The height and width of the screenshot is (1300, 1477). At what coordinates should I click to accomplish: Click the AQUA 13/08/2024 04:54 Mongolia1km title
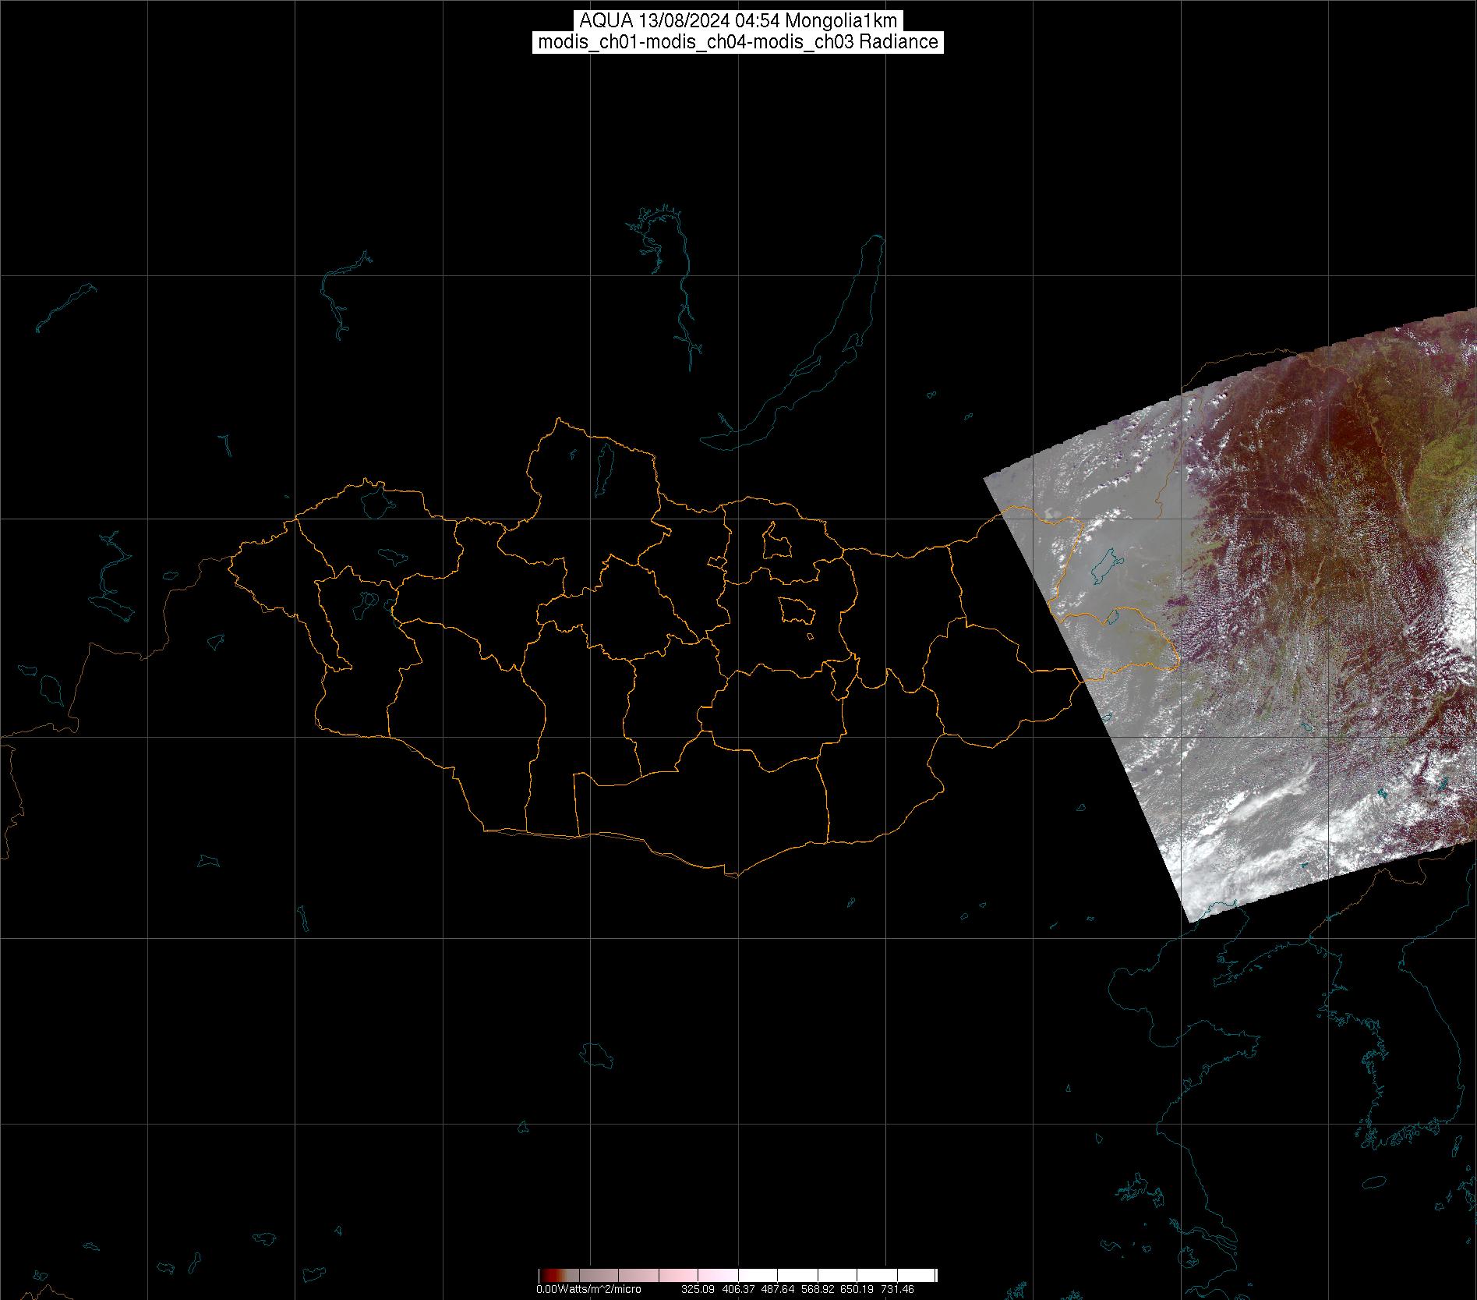point(738,21)
